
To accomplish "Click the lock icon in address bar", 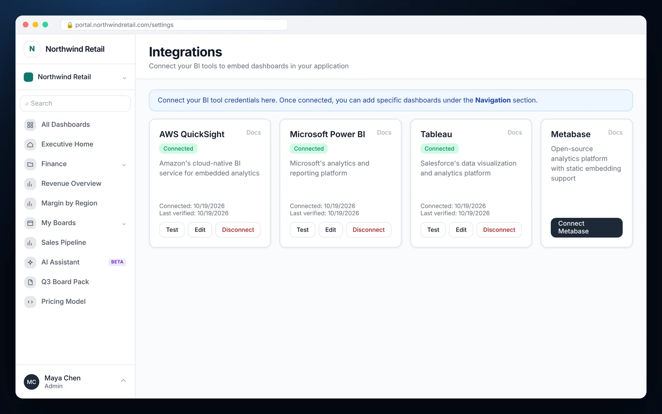I will [70, 25].
